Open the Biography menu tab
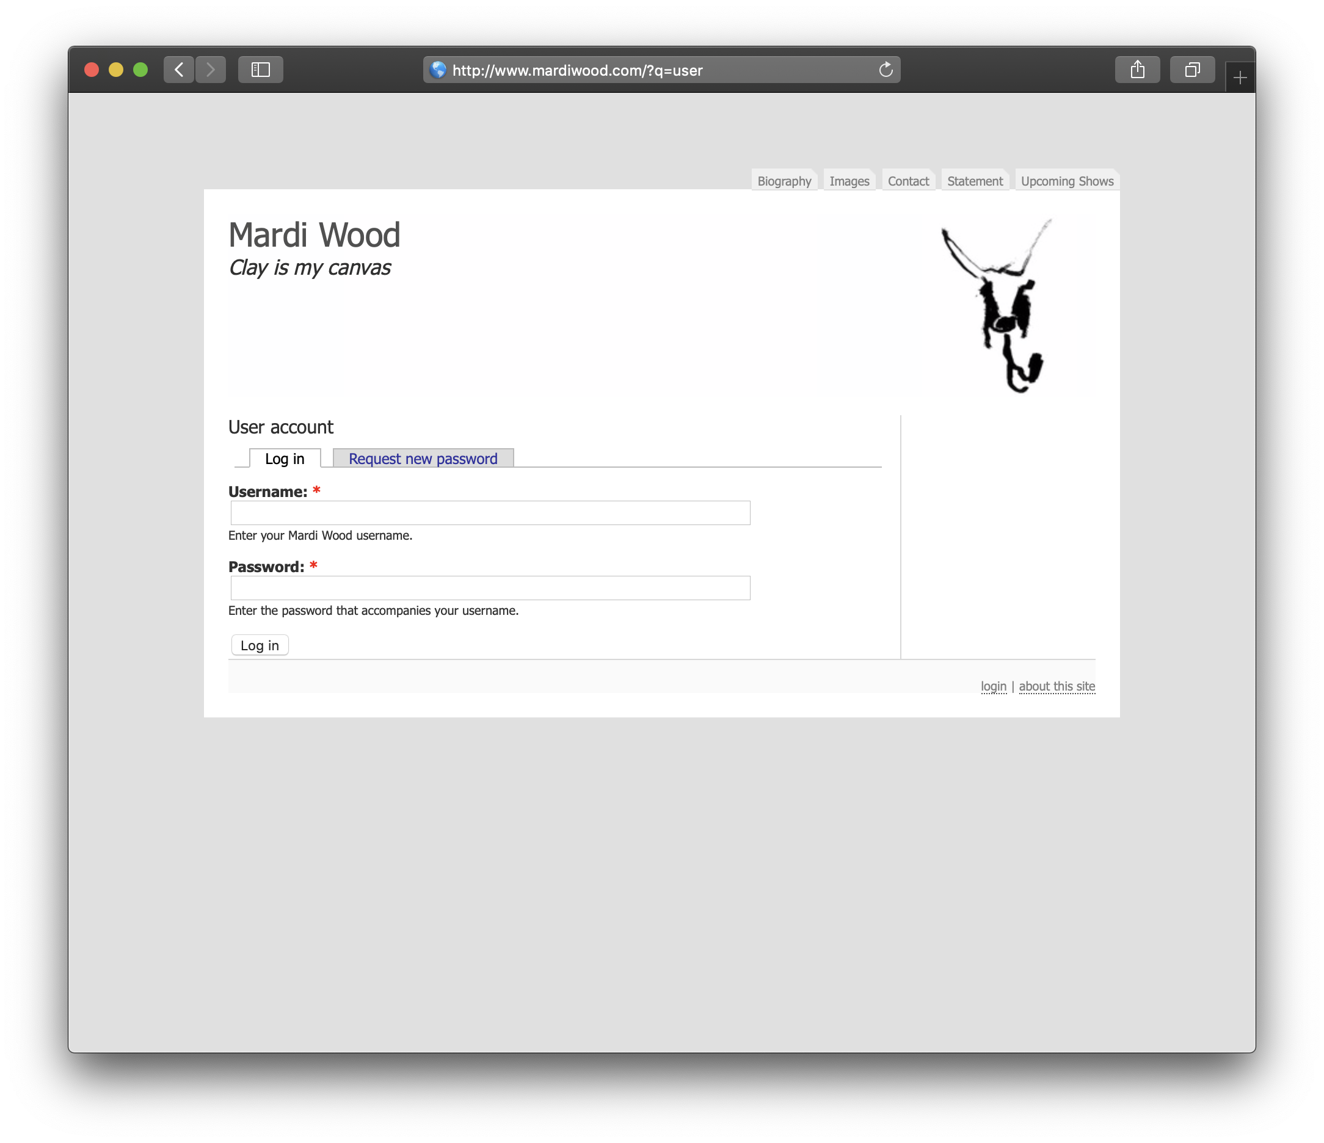Viewport: 1324px width, 1143px height. coord(784,181)
